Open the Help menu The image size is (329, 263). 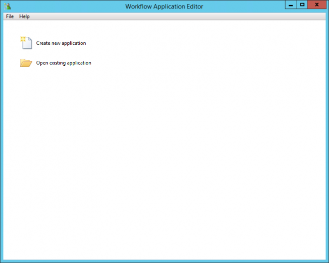24,16
